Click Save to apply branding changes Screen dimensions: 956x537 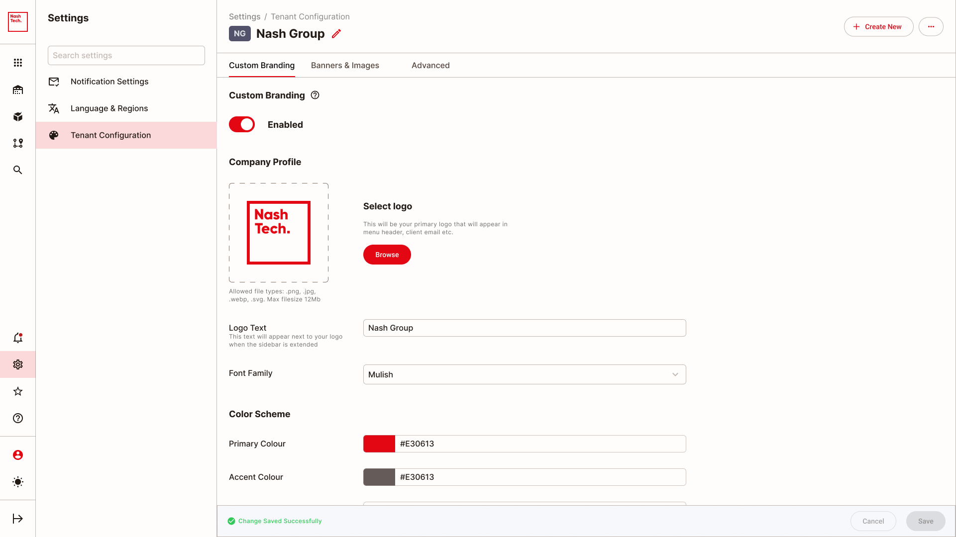pos(925,521)
